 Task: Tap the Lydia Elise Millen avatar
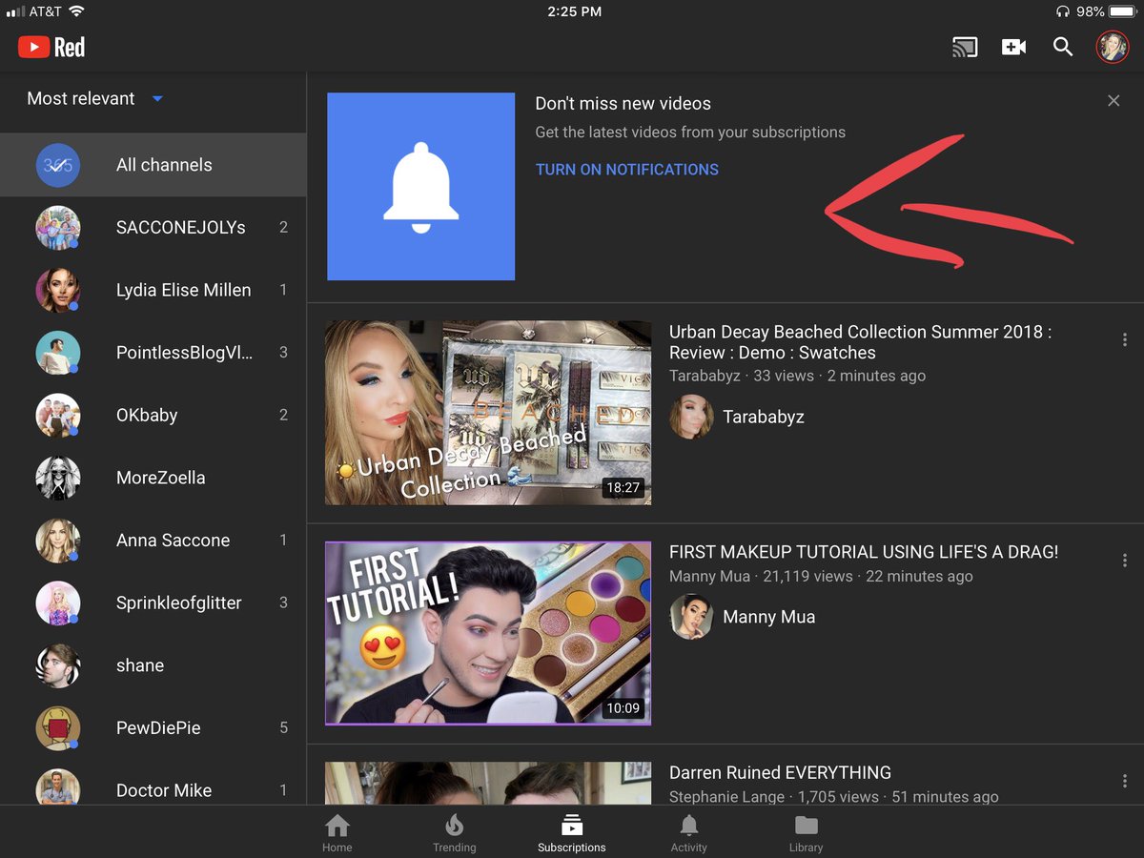tap(57, 290)
